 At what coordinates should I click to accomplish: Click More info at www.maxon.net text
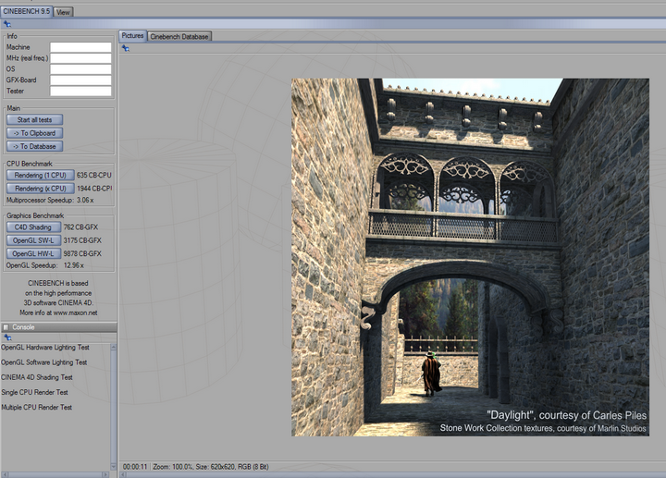[x=58, y=313]
